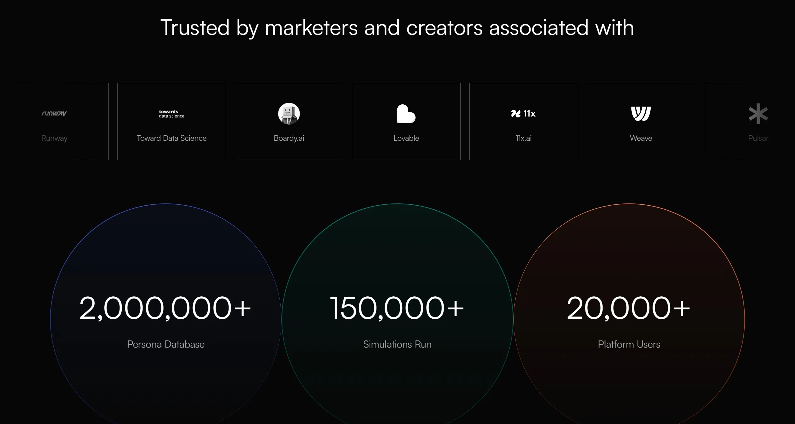This screenshot has height=424, width=795.
Task: Click the 150,000+ statistic number
Action: point(397,308)
